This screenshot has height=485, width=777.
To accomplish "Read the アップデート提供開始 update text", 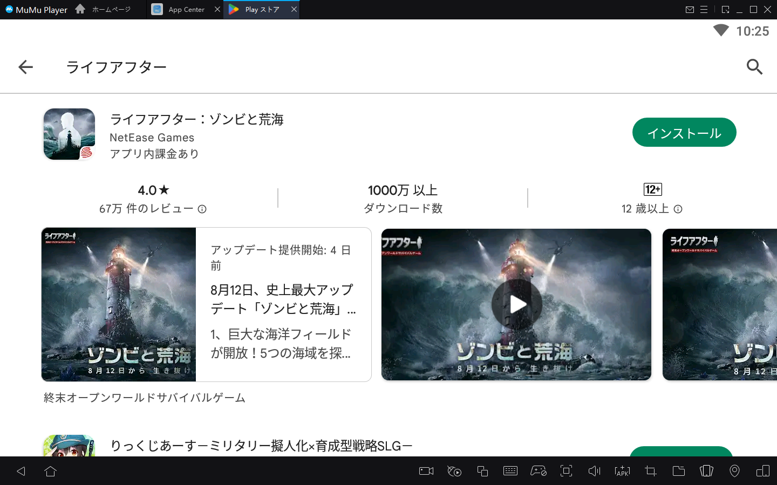I will (281, 257).
